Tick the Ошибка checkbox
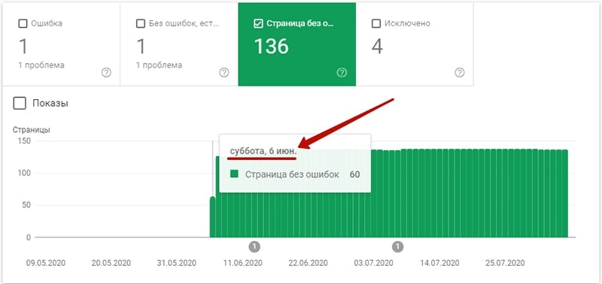Image resolution: width=602 pixels, height=284 pixels. [x=23, y=24]
